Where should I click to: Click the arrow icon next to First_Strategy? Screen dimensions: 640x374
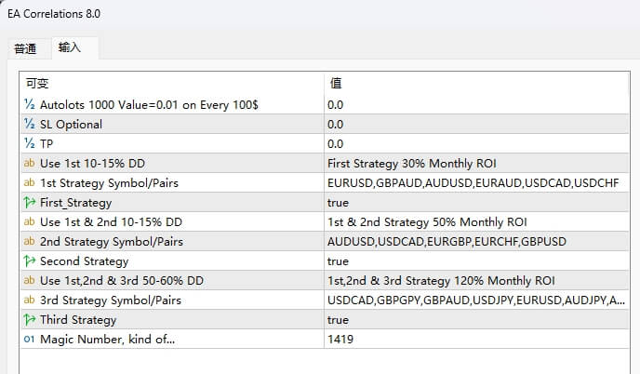pyautogui.click(x=30, y=203)
